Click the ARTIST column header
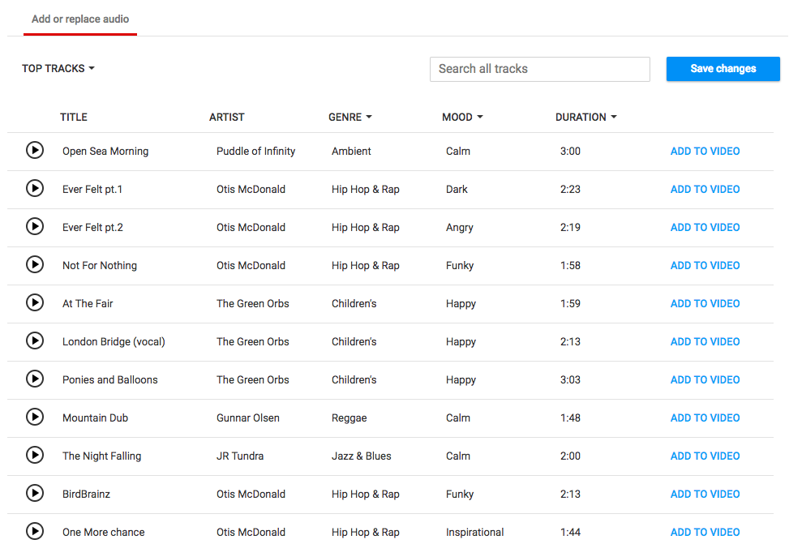802x544 pixels. [226, 117]
